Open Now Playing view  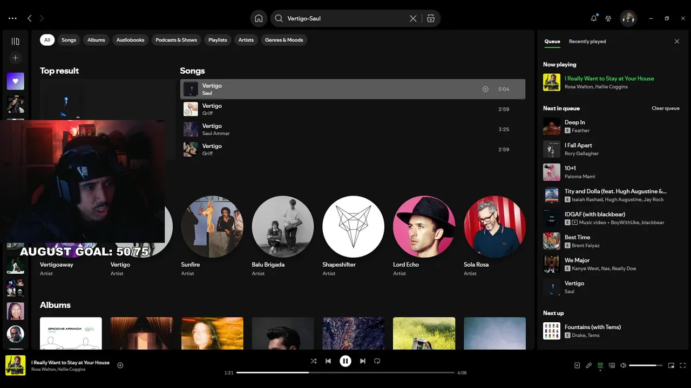point(577,365)
